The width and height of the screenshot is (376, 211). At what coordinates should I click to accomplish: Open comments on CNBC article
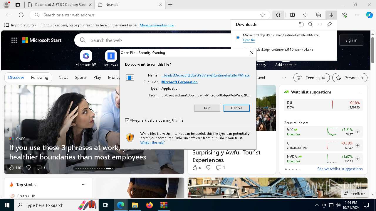point(41,168)
